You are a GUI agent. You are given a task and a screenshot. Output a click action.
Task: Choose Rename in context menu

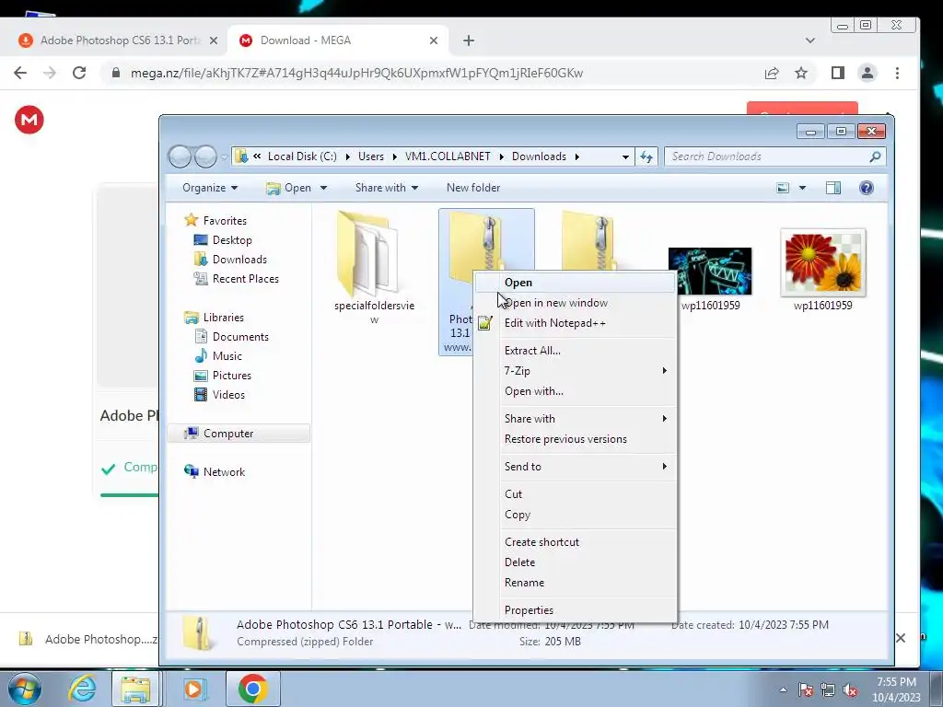575,583
